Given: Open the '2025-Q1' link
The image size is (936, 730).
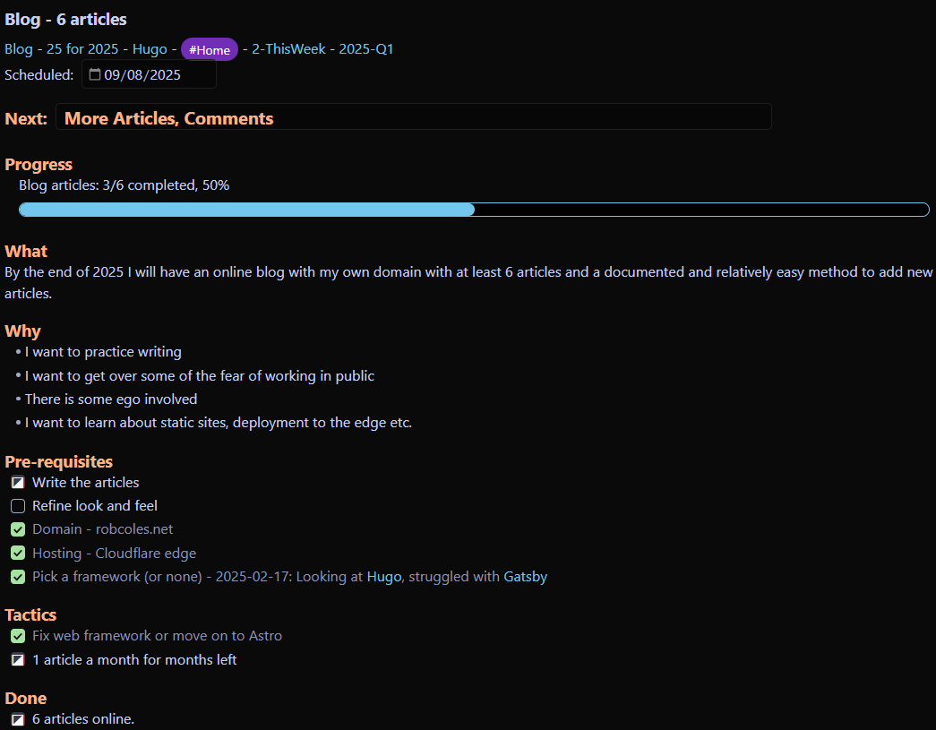Looking at the screenshot, I should point(365,49).
